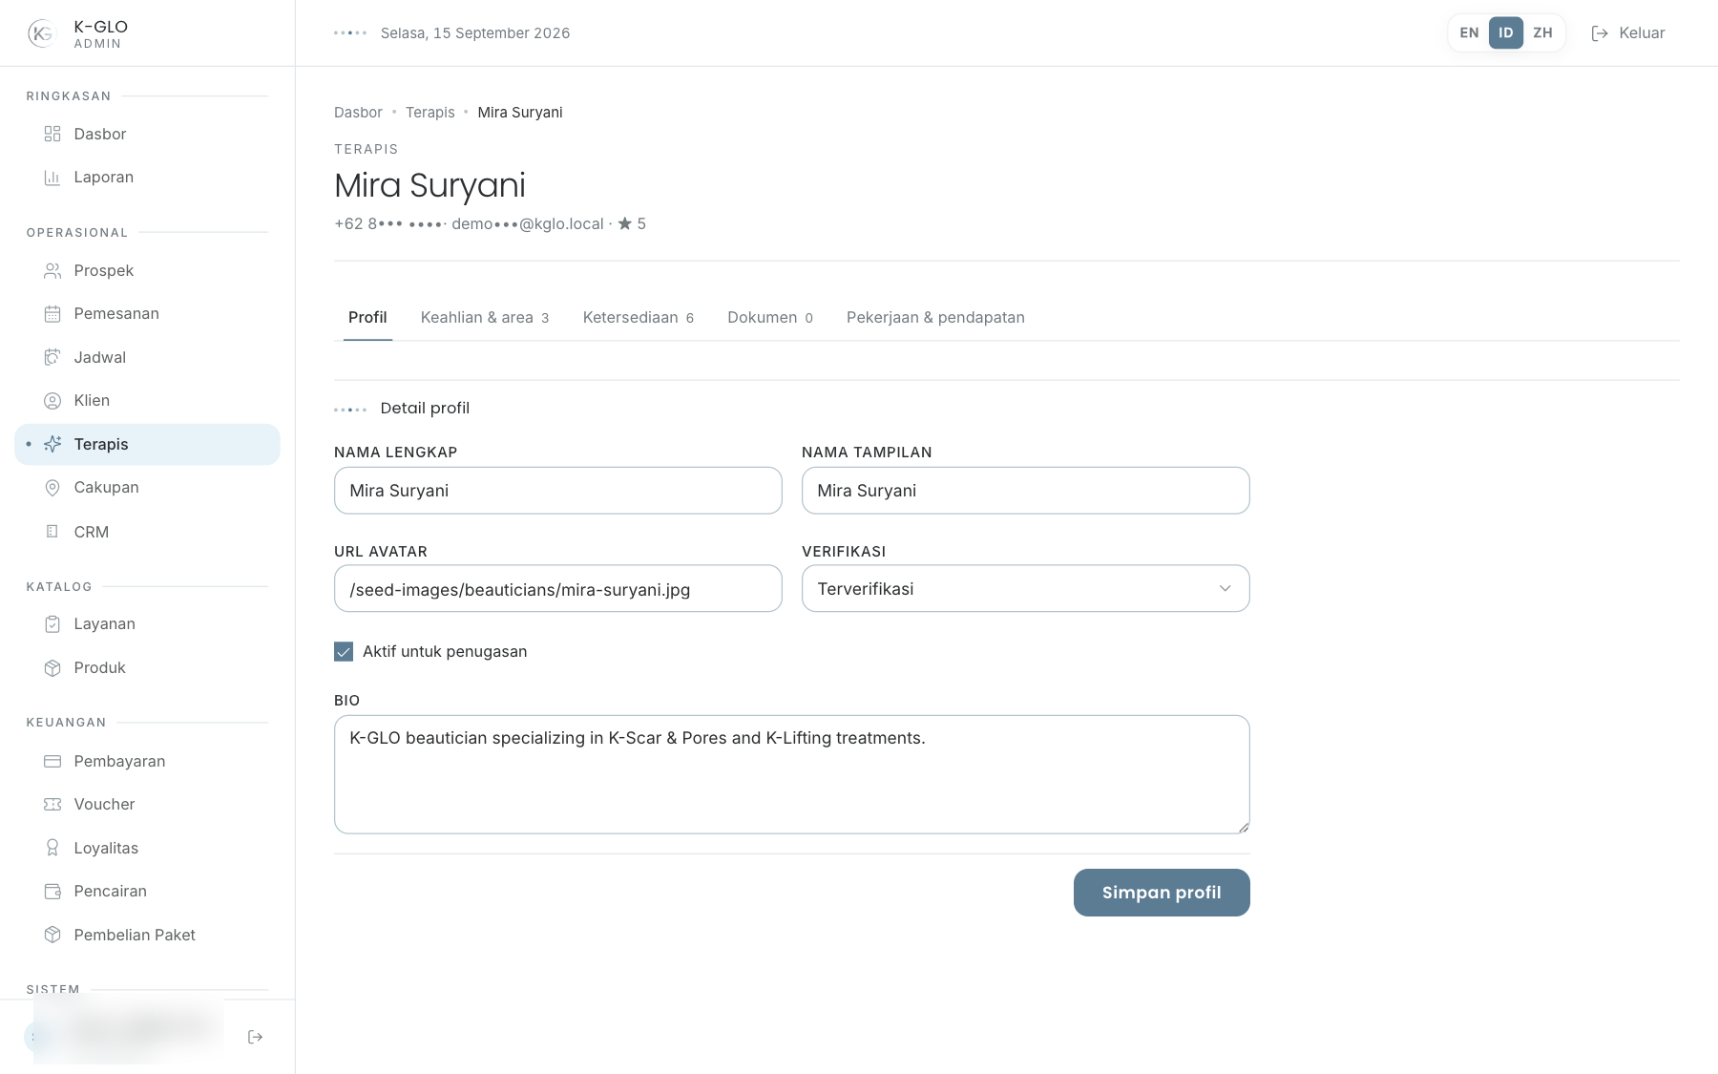Click the K-GLO logo icon

42,33
